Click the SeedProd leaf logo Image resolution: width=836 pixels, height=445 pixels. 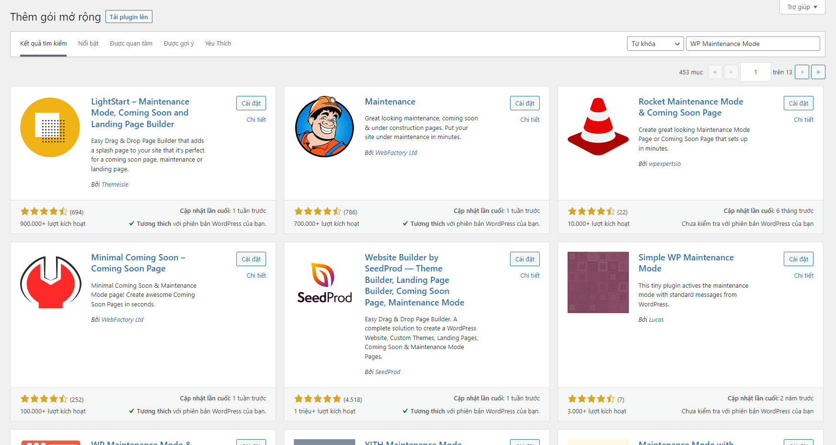[x=324, y=282]
